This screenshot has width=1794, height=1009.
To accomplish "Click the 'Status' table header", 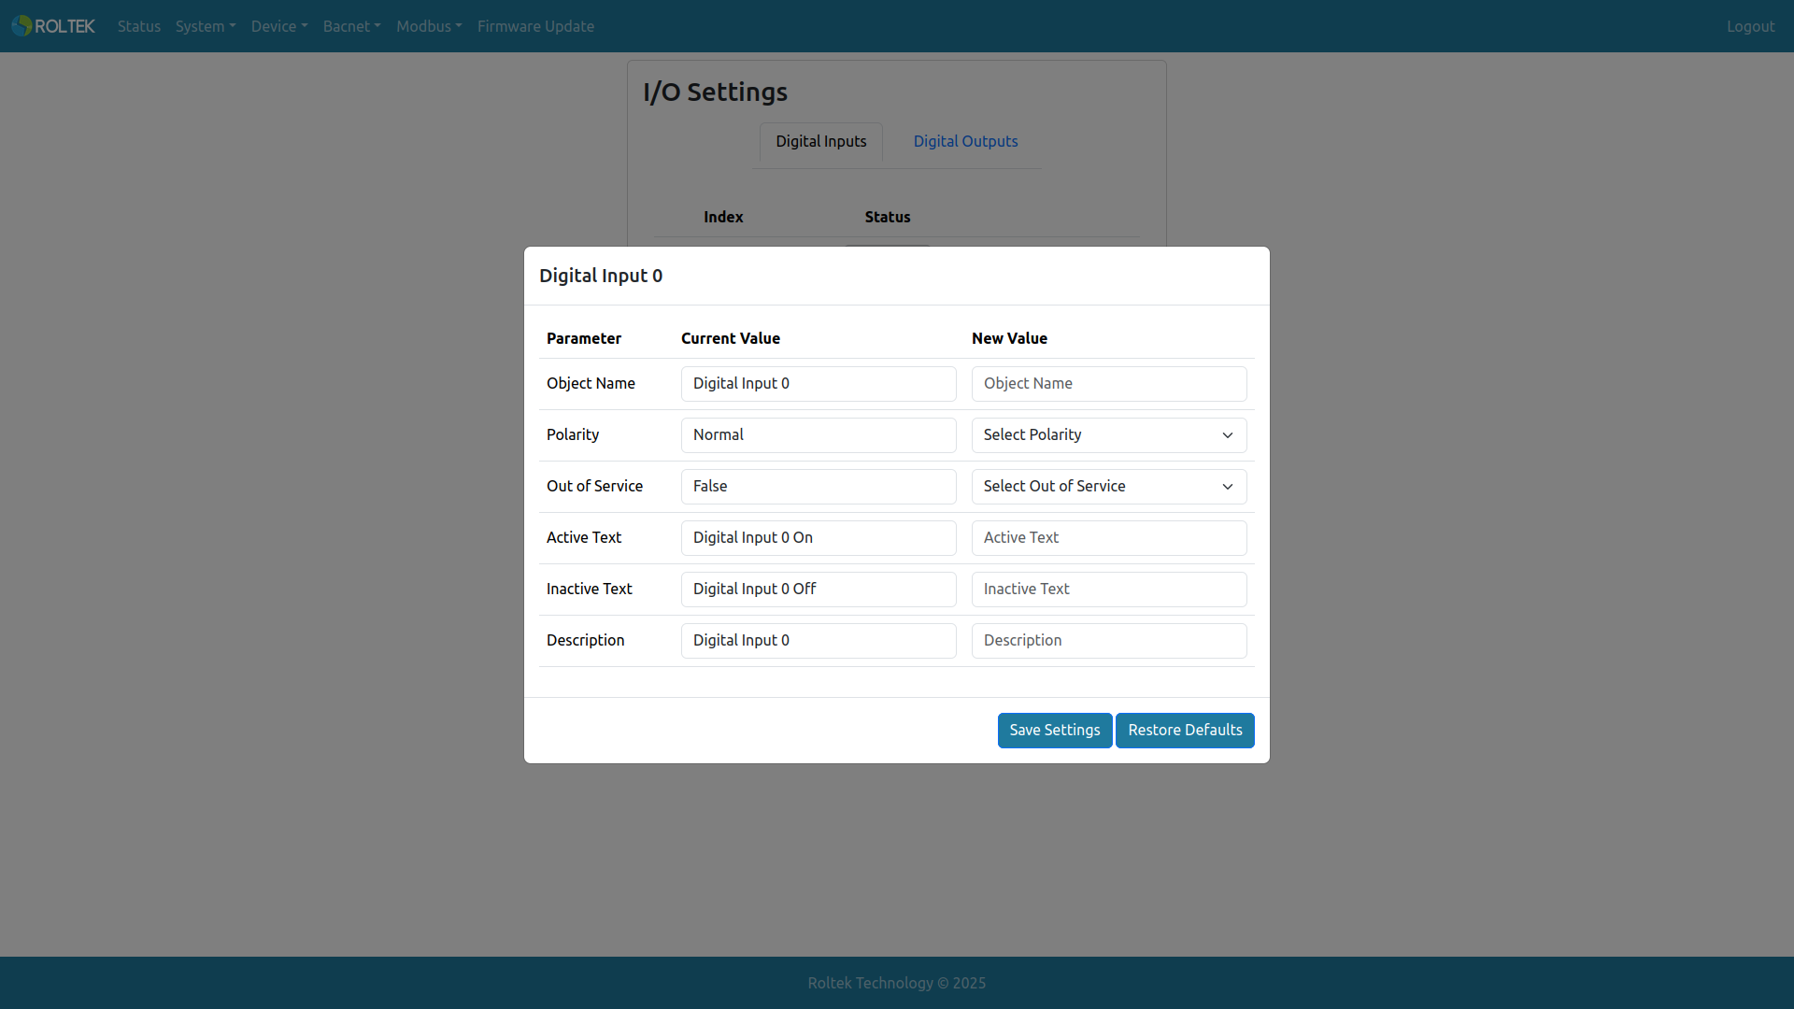I will pyautogui.click(x=888, y=217).
